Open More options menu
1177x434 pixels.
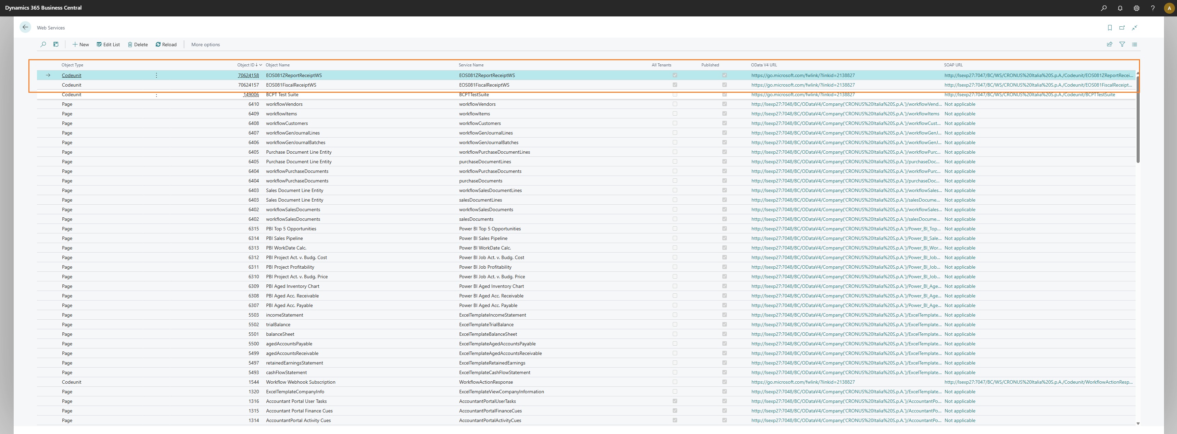pyautogui.click(x=205, y=45)
